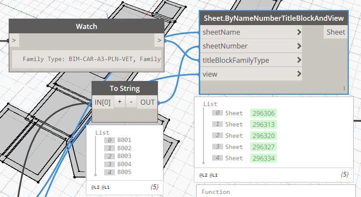
Task: Expand the sheetName port chevron
Action: [299, 32]
